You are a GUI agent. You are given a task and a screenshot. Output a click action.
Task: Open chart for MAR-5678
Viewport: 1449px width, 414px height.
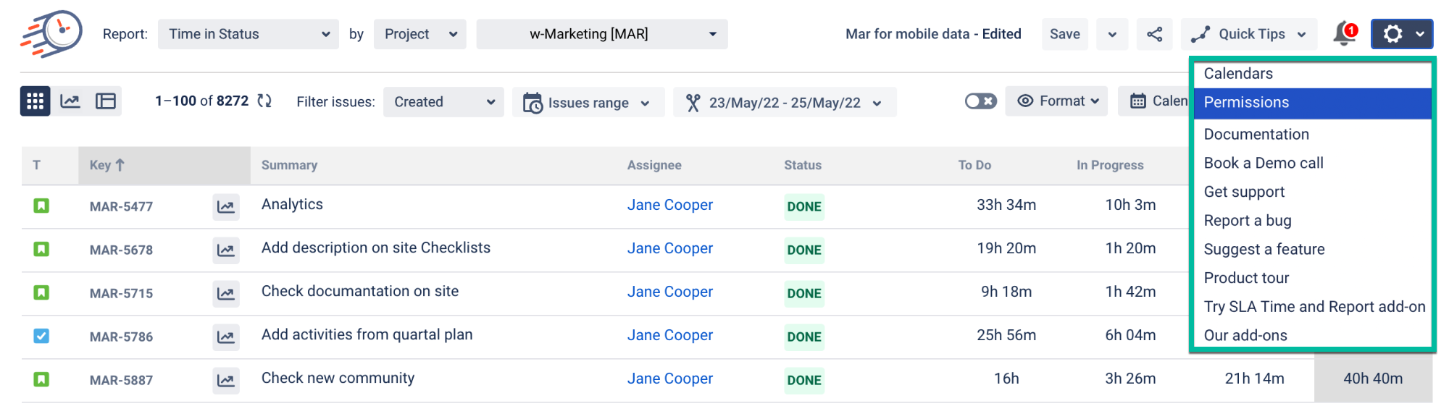coord(226,250)
